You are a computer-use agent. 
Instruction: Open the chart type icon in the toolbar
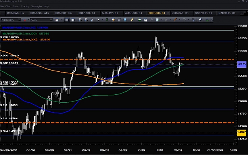click(x=57, y=20)
